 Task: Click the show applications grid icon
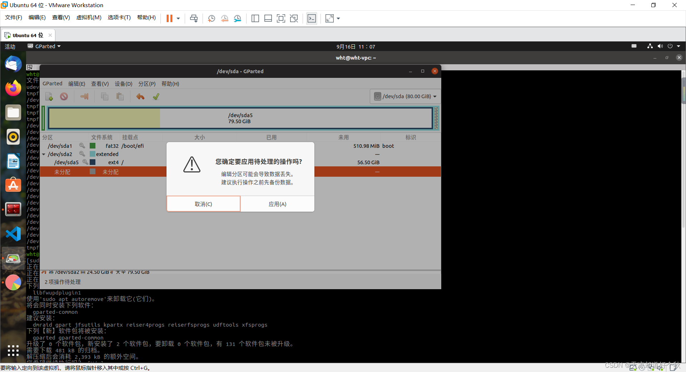(13, 351)
